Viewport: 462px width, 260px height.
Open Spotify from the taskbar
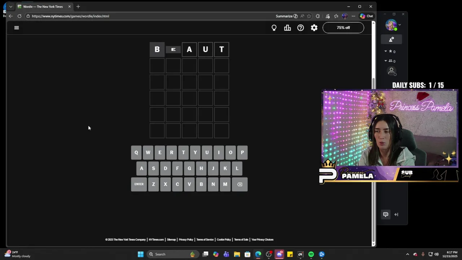311,254
